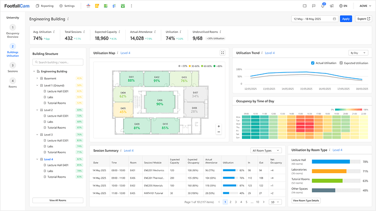The image size is (376, 211).
Task: Open the All Room Types dropdown
Action: click(x=266, y=150)
